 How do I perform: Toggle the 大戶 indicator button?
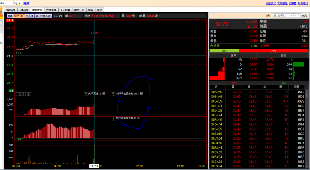coord(16,16)
